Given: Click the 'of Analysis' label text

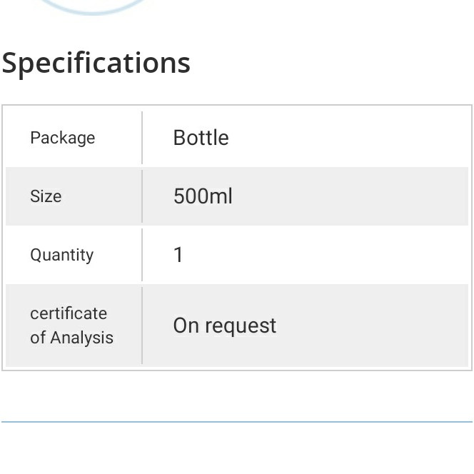Looking at the screenshot, I should tap(71, 338).
